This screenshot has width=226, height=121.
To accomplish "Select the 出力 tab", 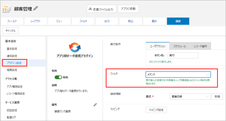I will point(107,21).
